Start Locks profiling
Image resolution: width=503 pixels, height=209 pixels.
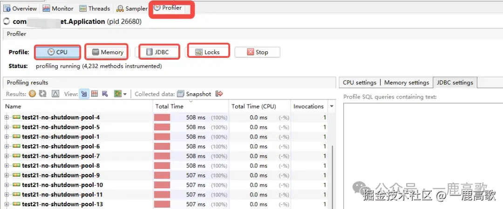(208, 52)
